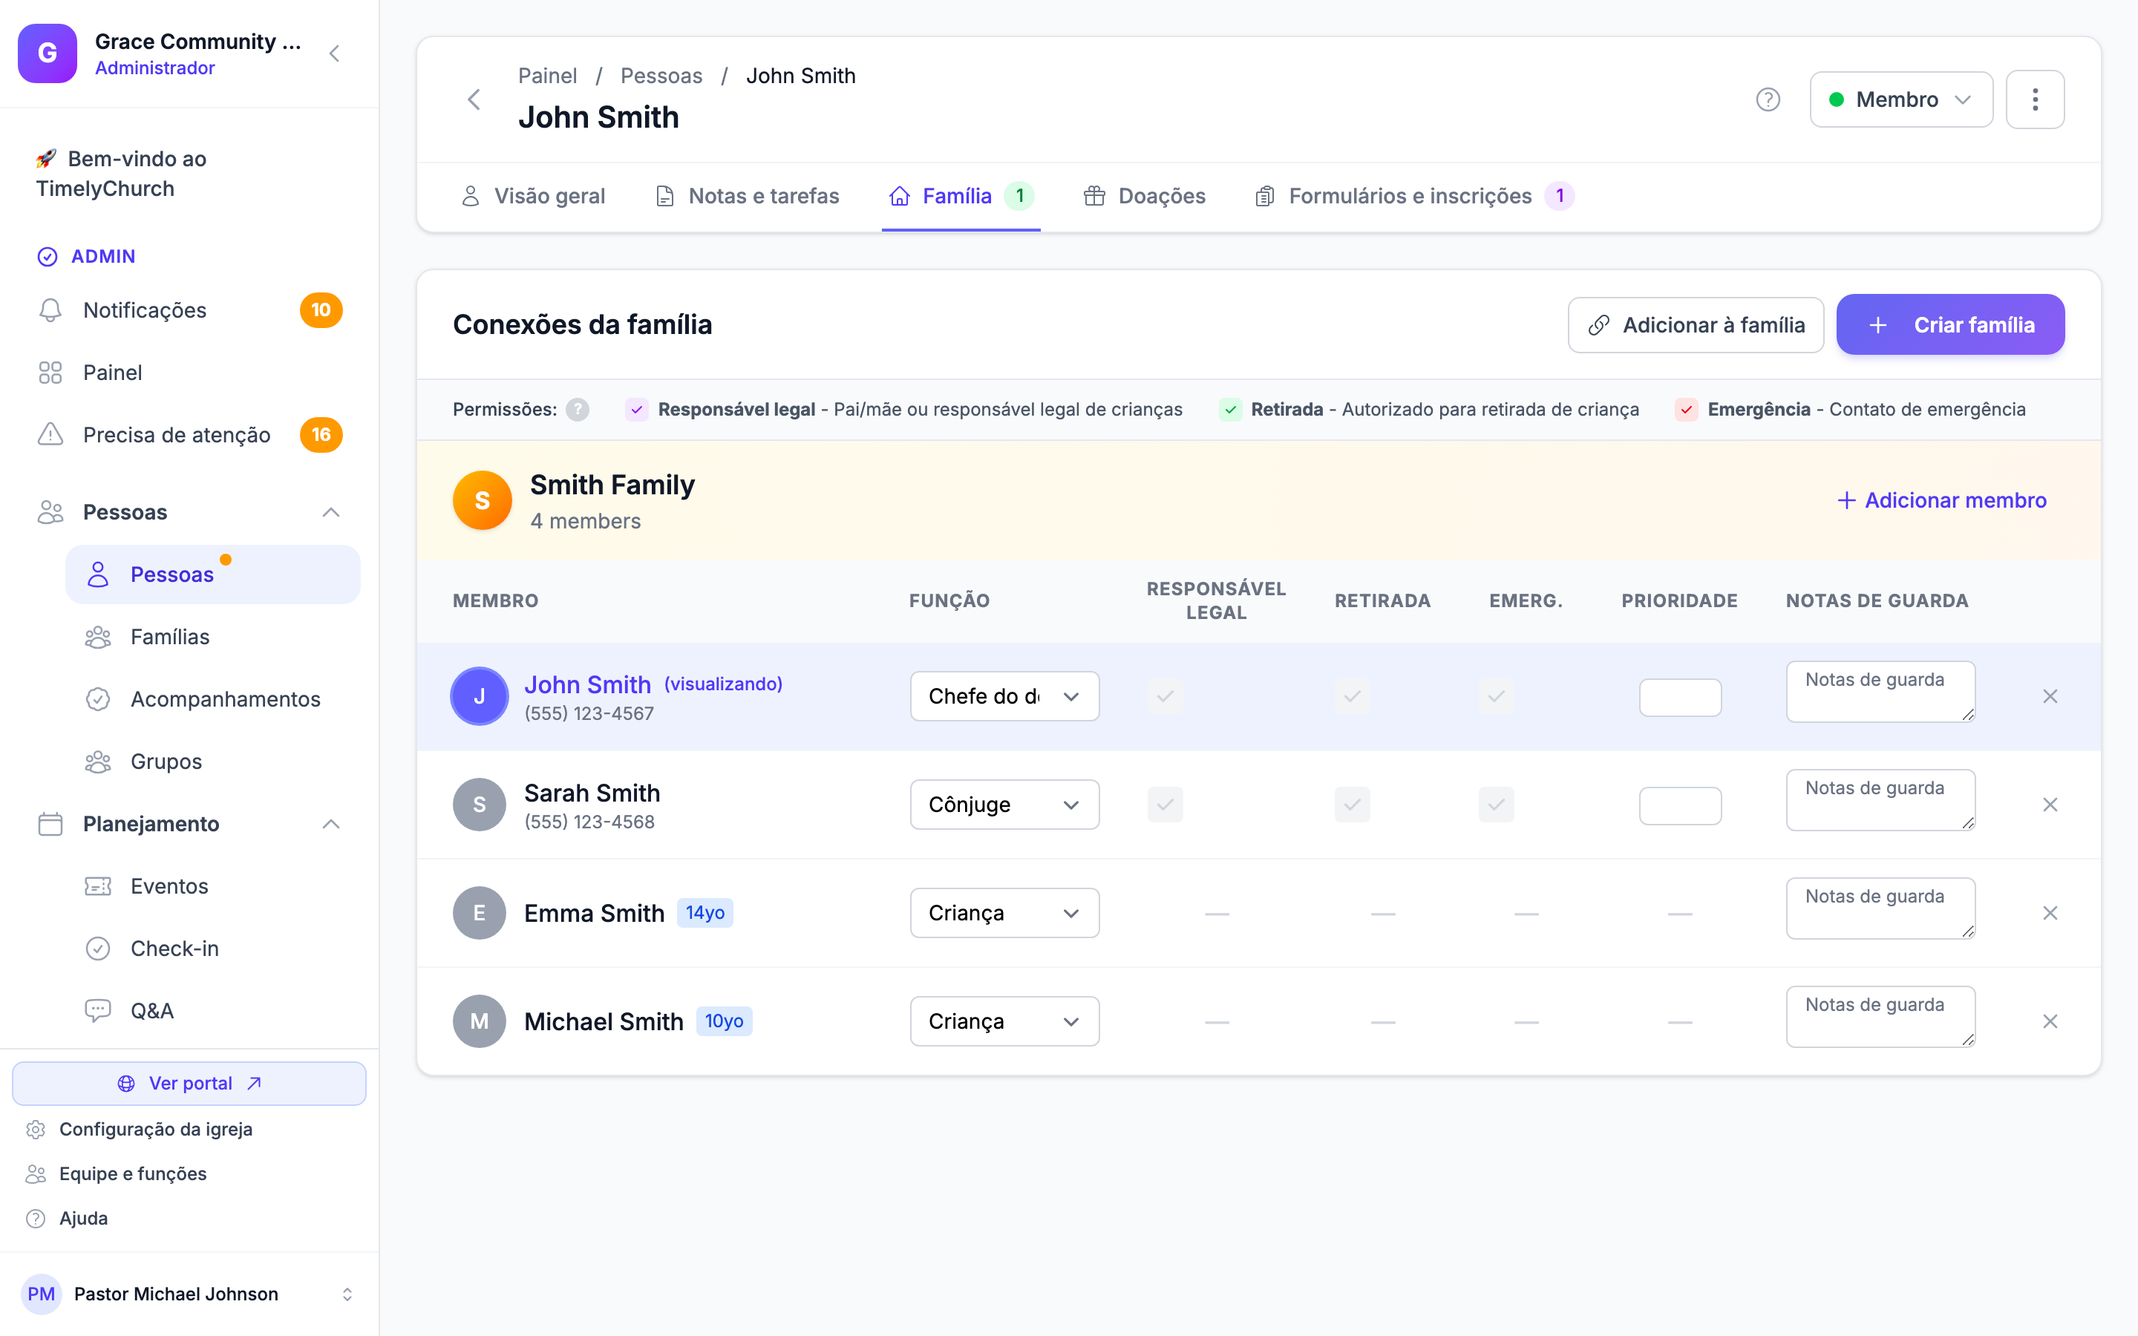
Task: Click the back arrow beside John Smith title
Action: coord(474,99)
